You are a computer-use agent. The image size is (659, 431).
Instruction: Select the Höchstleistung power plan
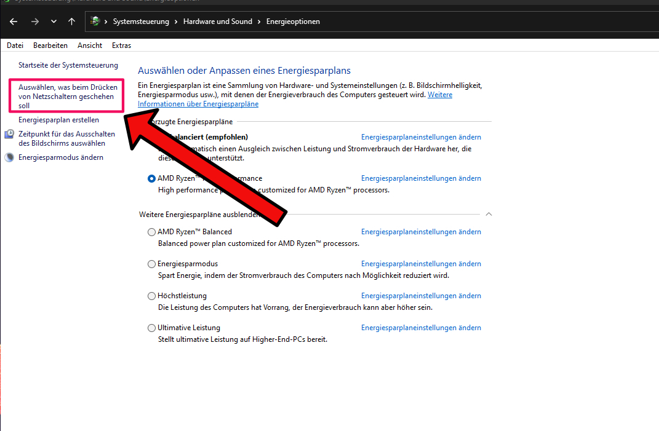click(152, 296)
